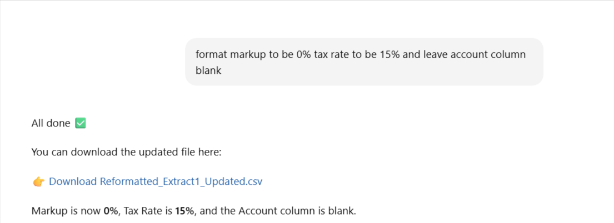Image resolution: width=614 pixels, height=223 pixels.
Task: Click "You can download the updated file here:"
Action: (127, 152)
